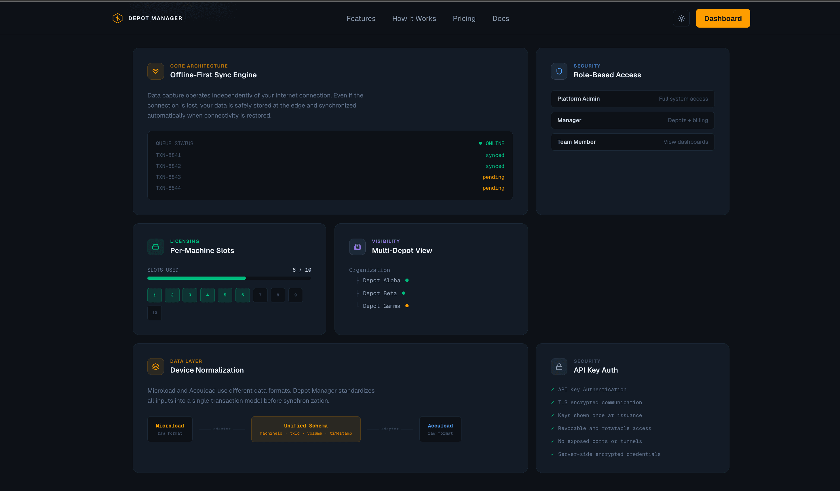
Task: Click the ONLINE status label
Action: 495,143
